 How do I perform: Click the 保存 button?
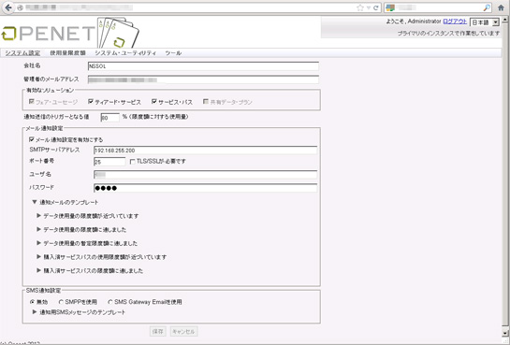click(158, 331)
